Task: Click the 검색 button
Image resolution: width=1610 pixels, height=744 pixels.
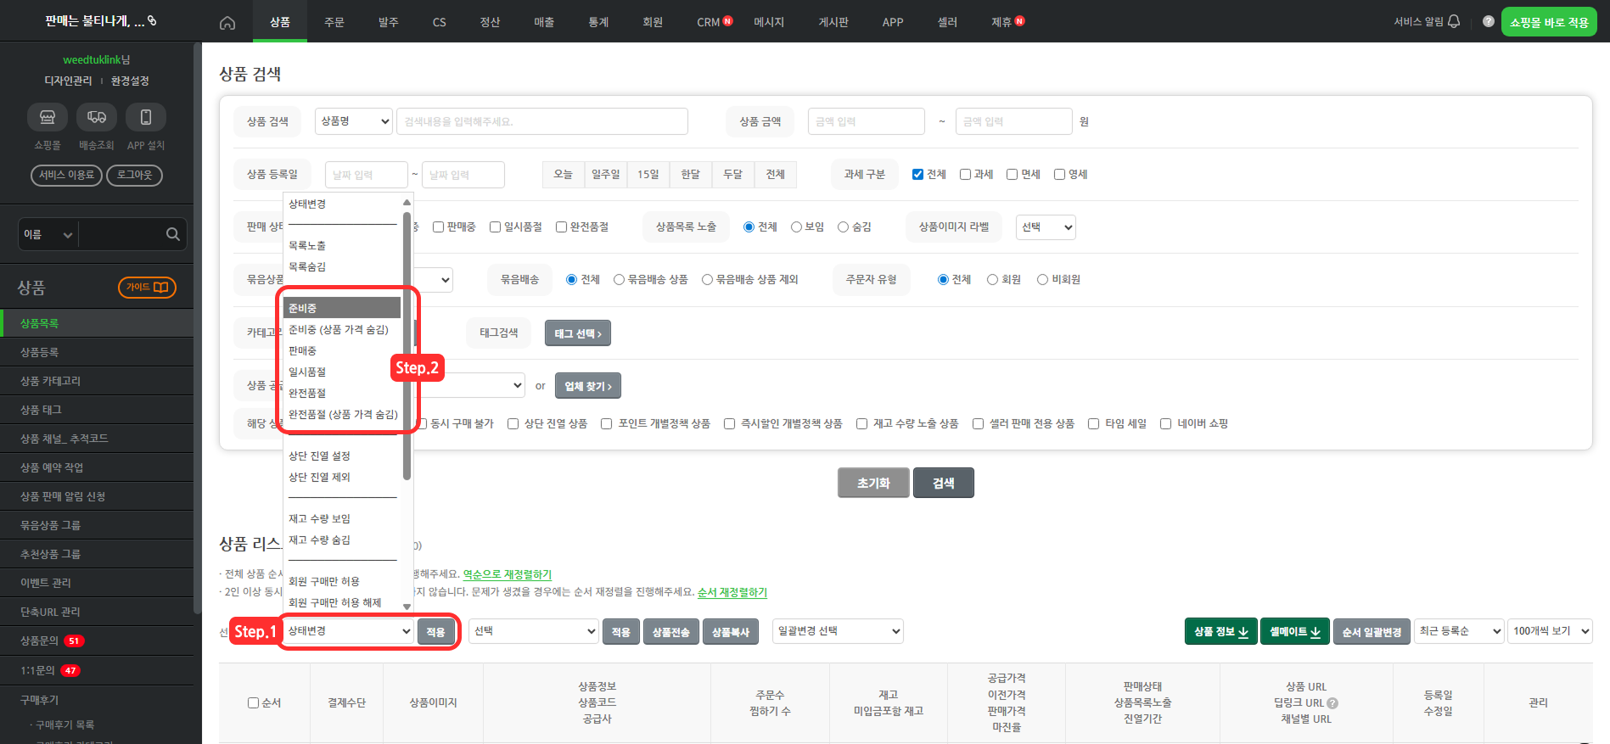Action: coord(944,483)
